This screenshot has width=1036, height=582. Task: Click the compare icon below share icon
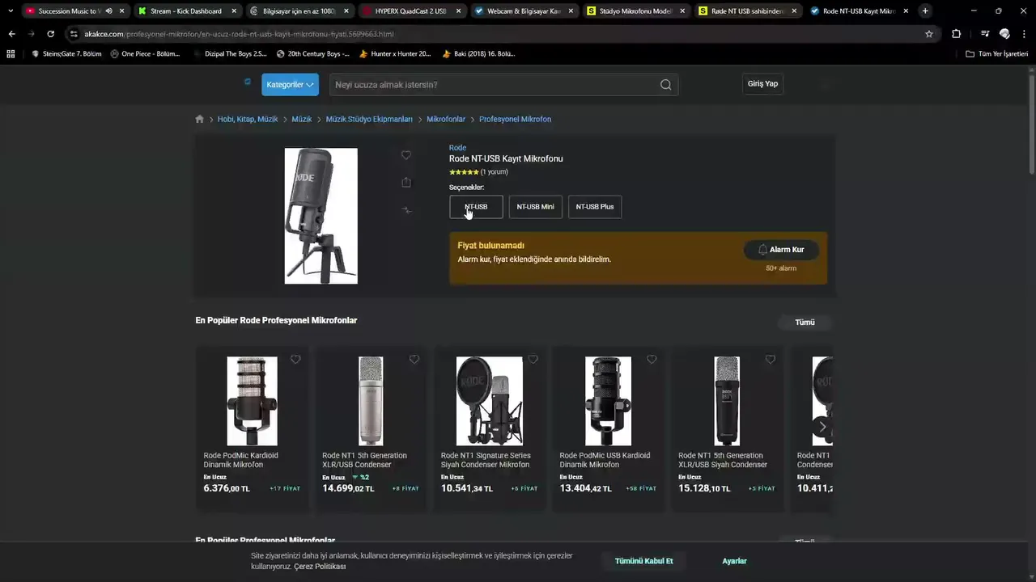coord(406,210)
